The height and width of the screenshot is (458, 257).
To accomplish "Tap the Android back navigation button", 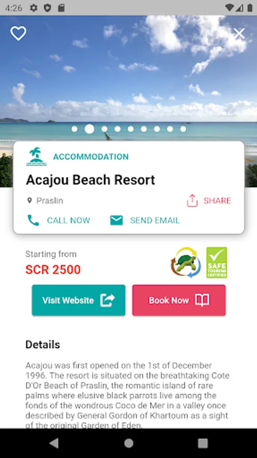I will coord(54,443).
